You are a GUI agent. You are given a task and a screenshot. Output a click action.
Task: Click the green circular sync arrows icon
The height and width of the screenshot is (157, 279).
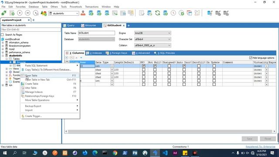(157, 13)
